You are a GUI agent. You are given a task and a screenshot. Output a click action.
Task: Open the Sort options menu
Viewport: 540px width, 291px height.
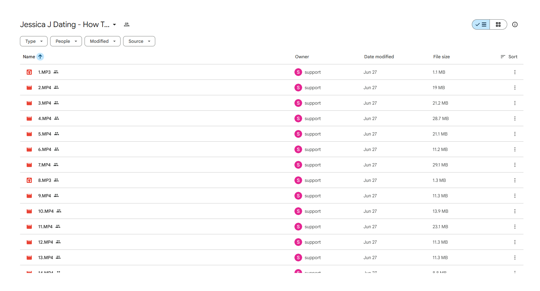click(x=509, y=57)
